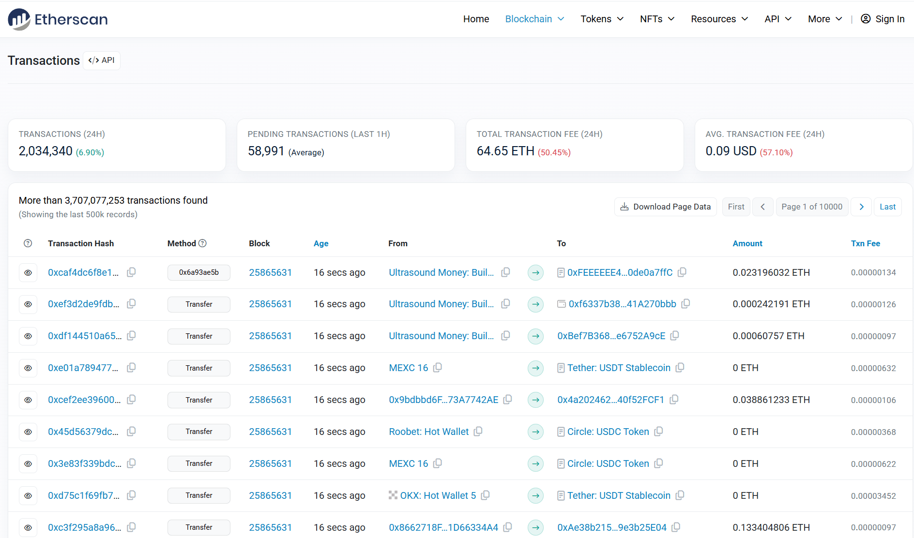Expand the API dropdown in navbar
This screenshot has height=538, width=914.
point(778,19)
